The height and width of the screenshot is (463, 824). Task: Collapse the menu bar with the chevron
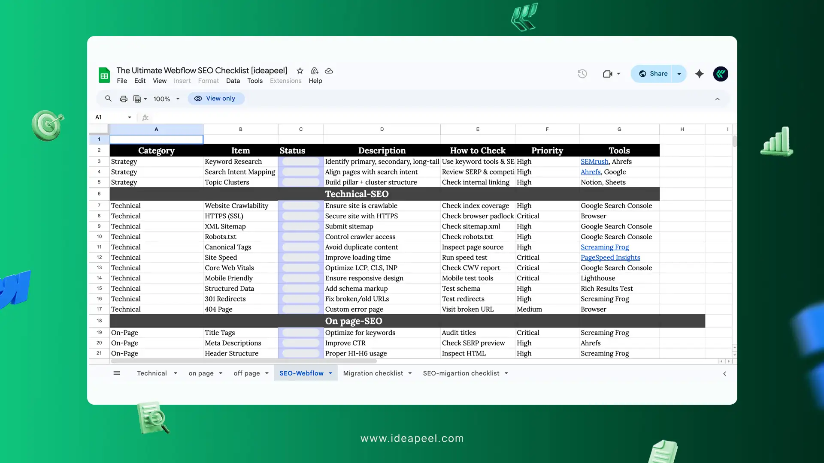[717, 99]
